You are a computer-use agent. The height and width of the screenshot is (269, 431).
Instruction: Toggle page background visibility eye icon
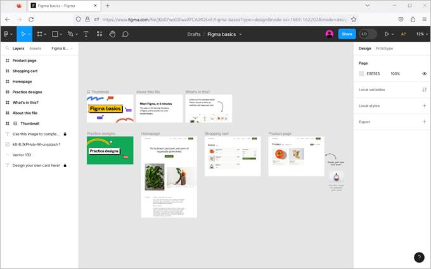pos(424,73)
